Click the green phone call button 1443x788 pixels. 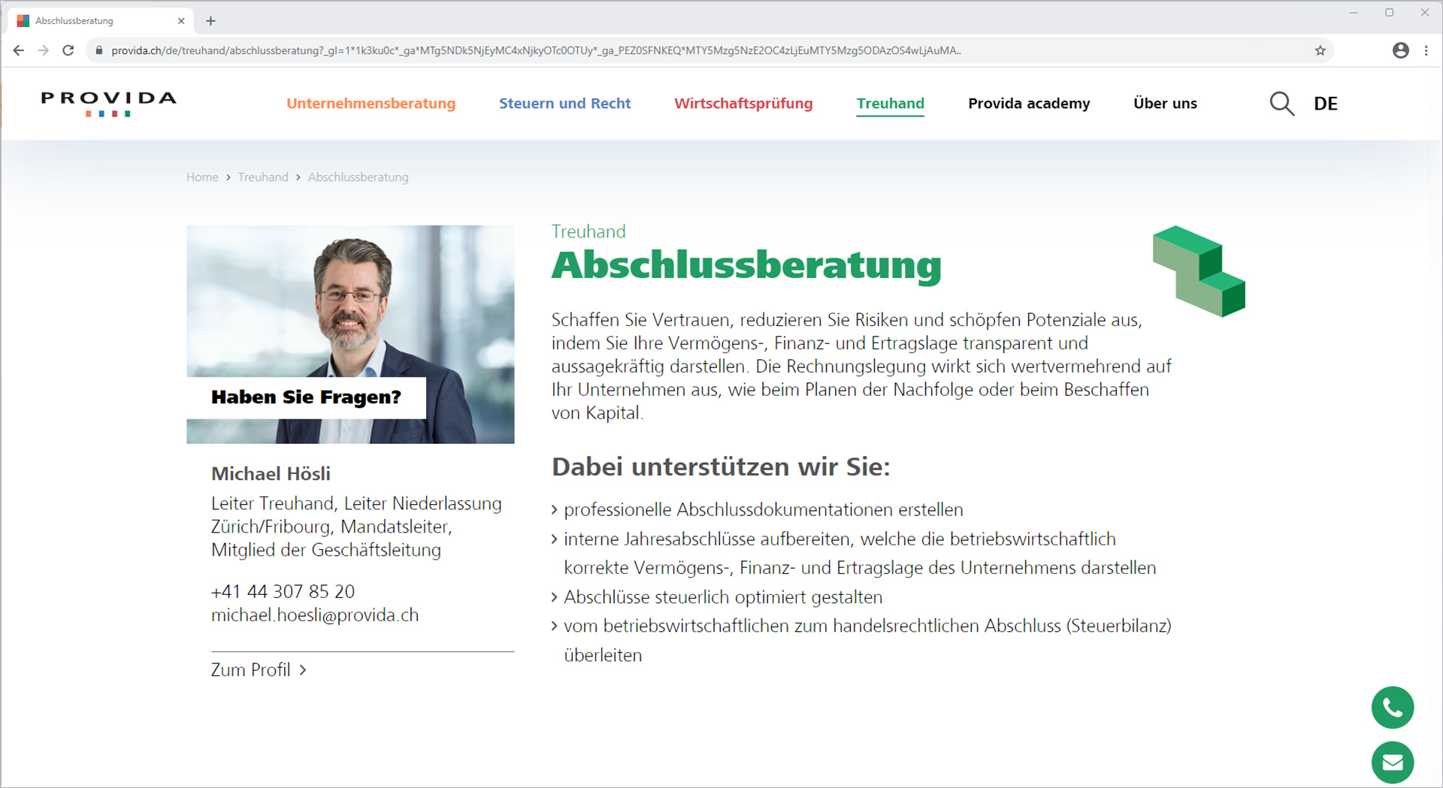tap(1392, 708)
